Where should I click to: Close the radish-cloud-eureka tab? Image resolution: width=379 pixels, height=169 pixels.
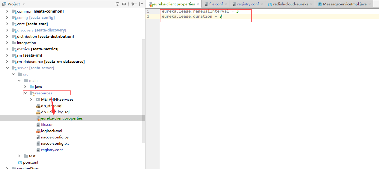tap(312, 4)
